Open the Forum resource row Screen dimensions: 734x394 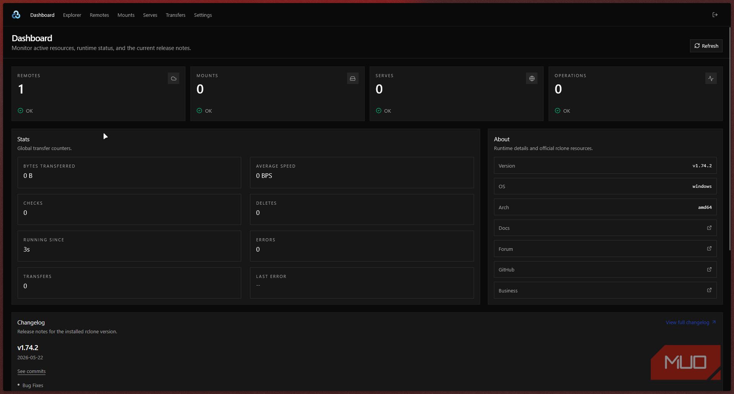[605, 249]
